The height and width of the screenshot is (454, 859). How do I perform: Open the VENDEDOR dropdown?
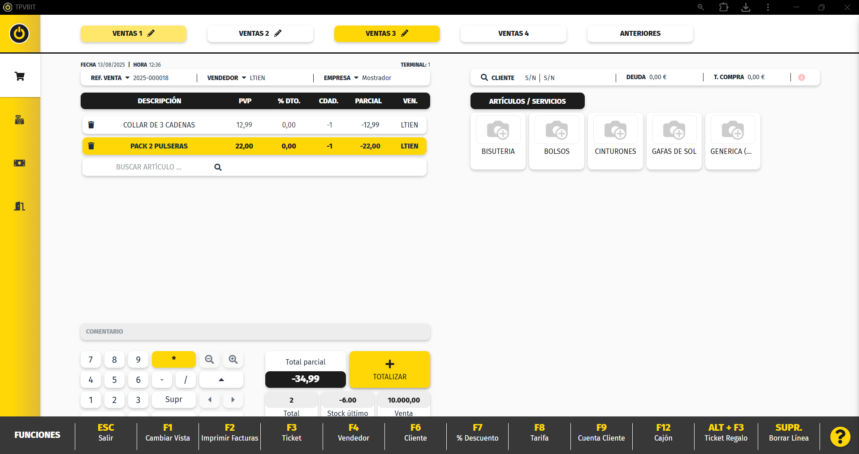click(244, 78)
